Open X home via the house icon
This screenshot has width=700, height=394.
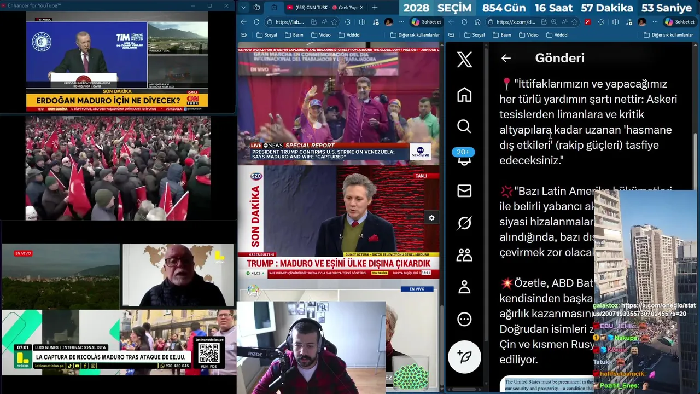(464, 95)
